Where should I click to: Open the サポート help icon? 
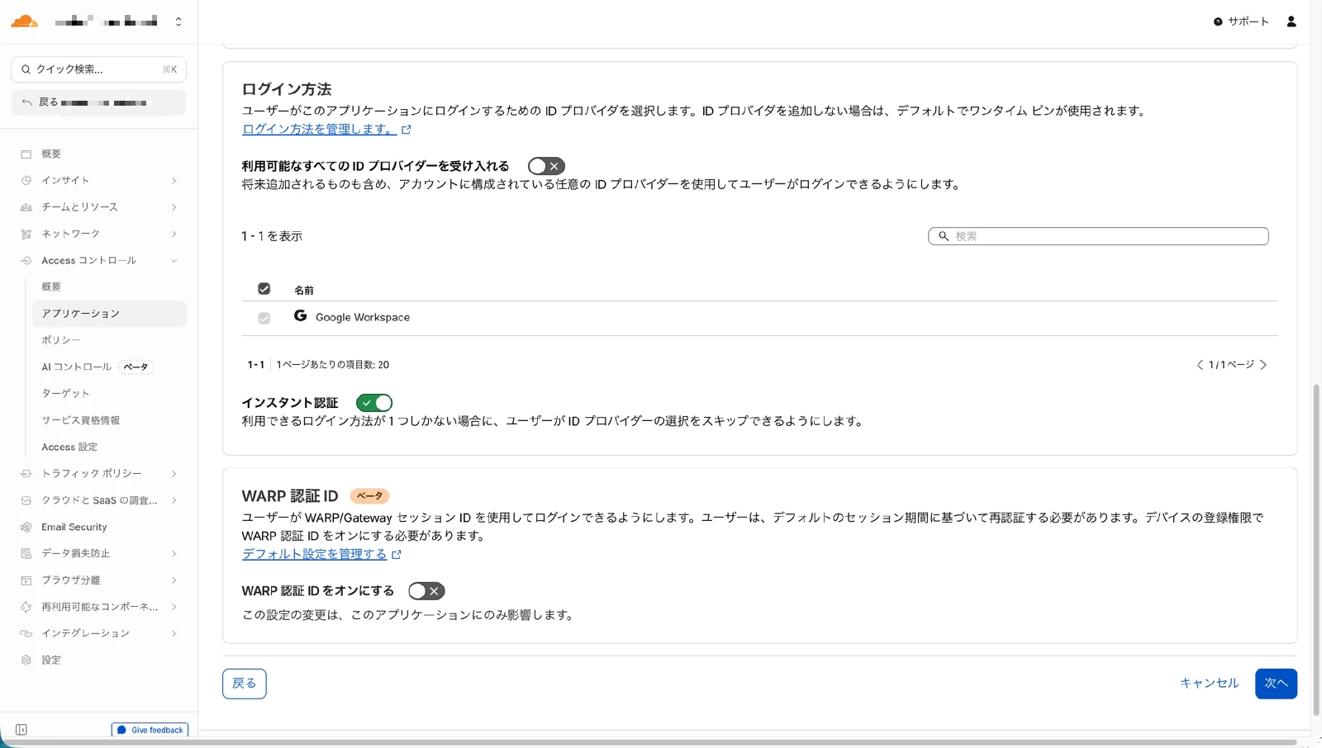pos(1216,22)
